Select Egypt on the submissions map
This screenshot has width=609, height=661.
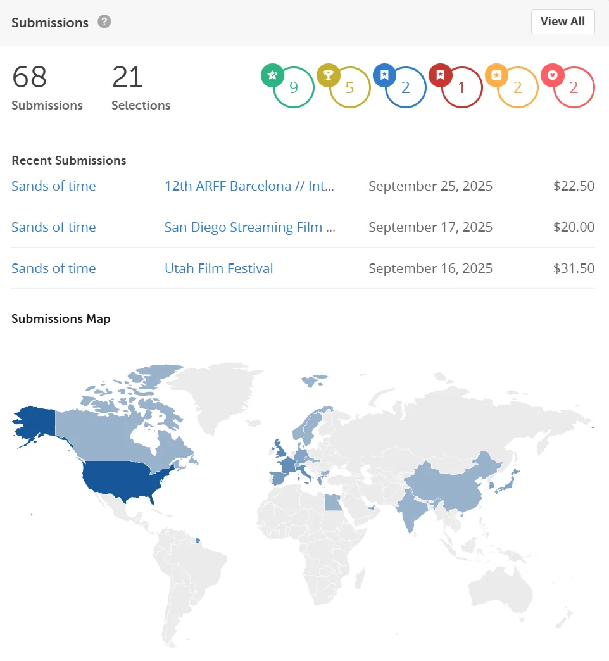pyautogui.click(x=333, y=501)
